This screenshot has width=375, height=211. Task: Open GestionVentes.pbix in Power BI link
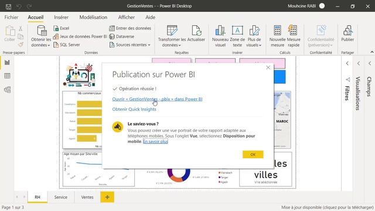click(x=157, y=99)
